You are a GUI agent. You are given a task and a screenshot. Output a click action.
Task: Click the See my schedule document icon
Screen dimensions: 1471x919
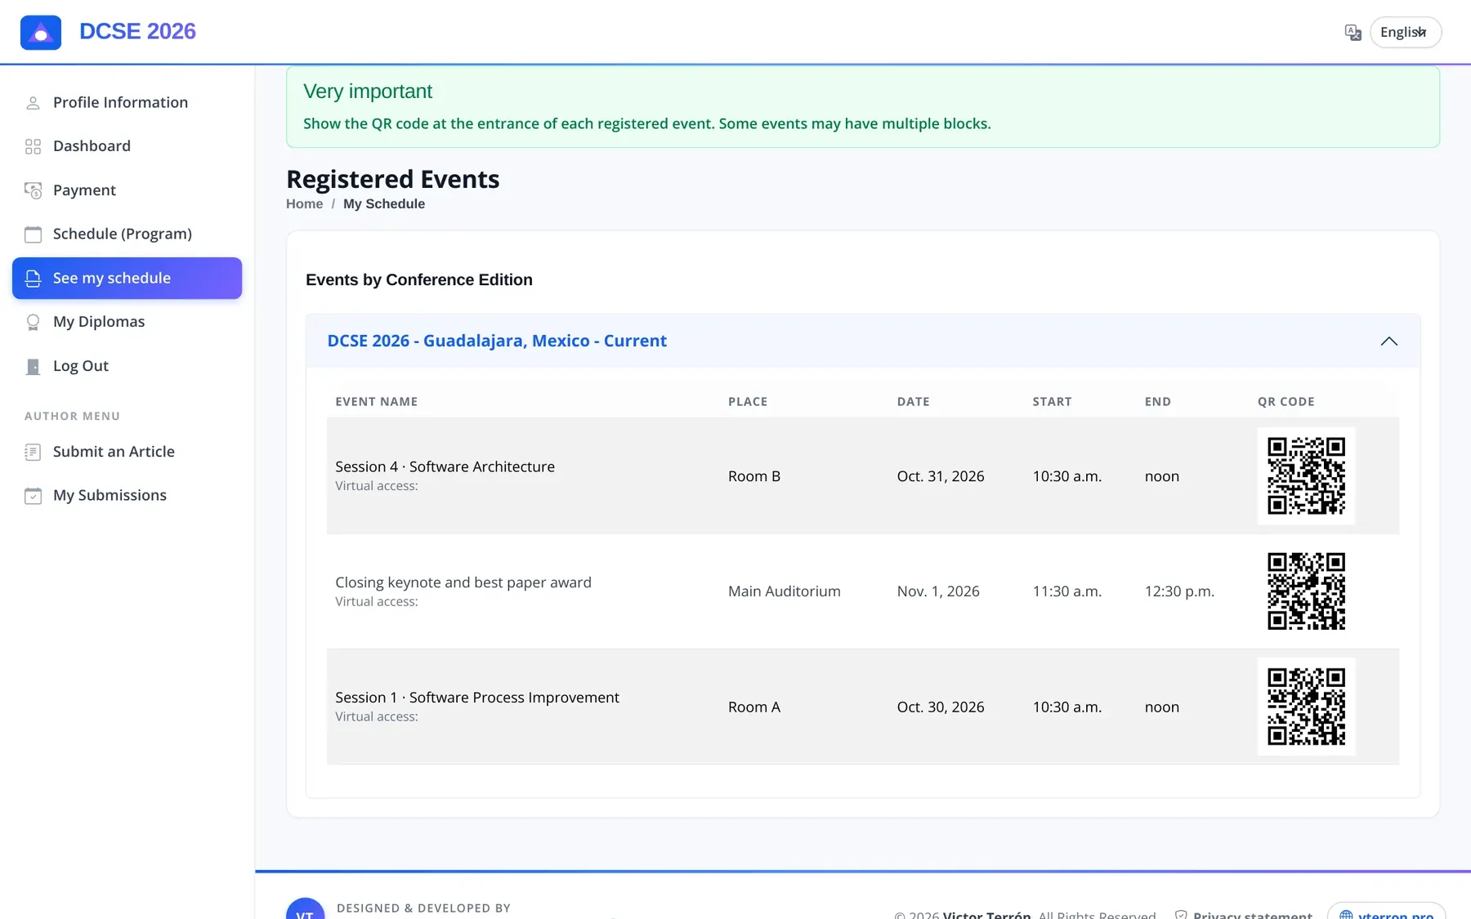33,279
